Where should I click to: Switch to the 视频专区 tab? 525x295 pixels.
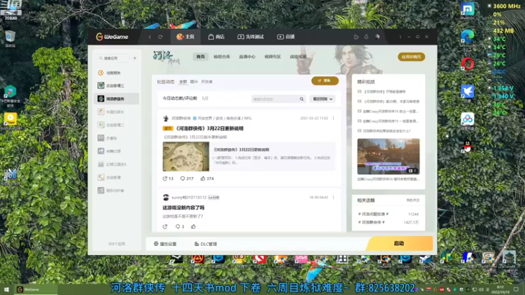[272, 56]
